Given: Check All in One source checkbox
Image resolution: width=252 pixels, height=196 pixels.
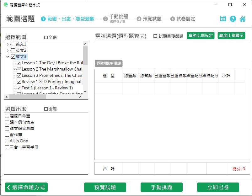Looking at the screenshot, I should pos(7,141).
